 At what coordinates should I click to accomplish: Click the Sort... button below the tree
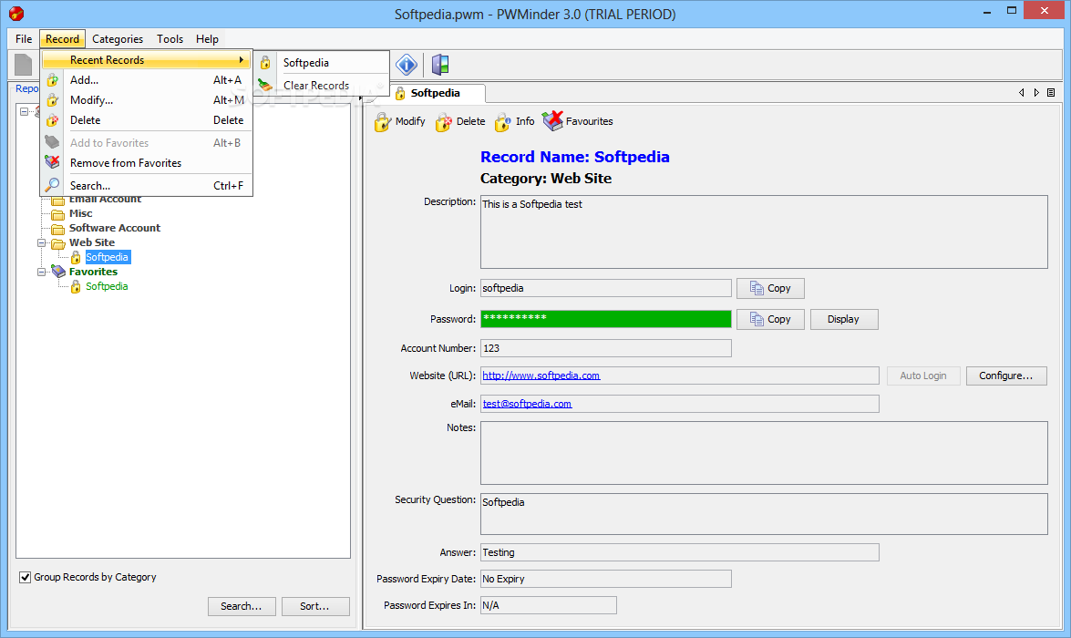(x=315, y=607)
